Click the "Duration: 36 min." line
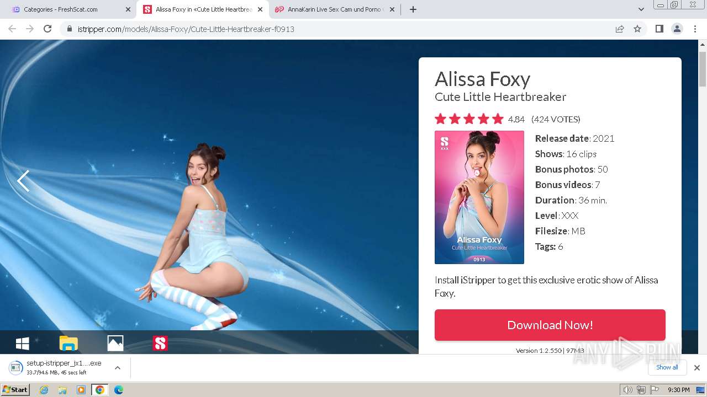The width and height of the screenshot is (707, 397). click(x=571, y=200)
